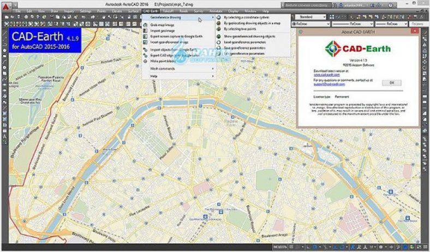The image size is (430, 252).
Task: Open the Help question mark icon in title bar
Action: (391, 5)
